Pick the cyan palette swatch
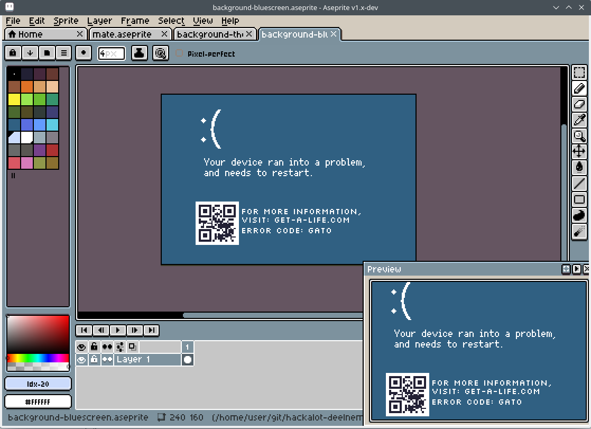This screenshot has width=591, height=429. pyautogui.click(x=52, y=124)
